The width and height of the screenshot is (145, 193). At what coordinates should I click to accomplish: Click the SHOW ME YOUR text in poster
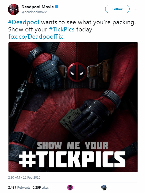click(x=73, y=146)
